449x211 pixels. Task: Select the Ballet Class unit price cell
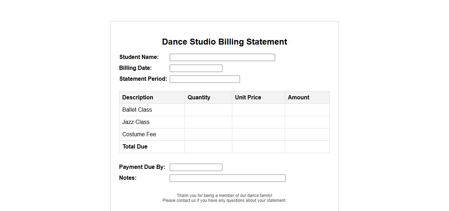click(x=258, y=110)
